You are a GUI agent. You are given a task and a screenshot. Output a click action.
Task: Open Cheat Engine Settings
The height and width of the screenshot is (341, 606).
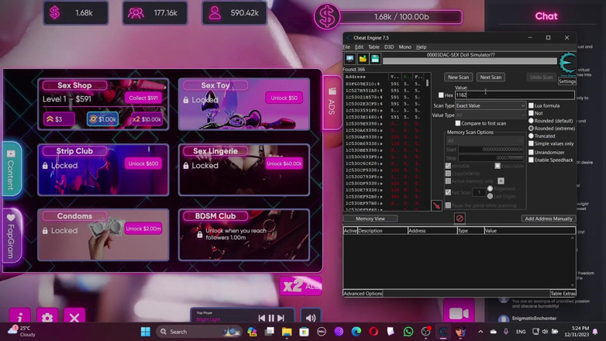tap(567, 81)
